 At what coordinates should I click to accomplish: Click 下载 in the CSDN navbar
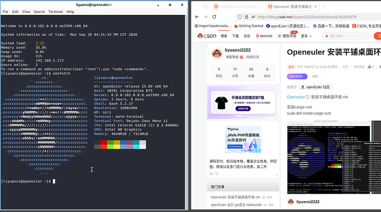coord(235,36)
